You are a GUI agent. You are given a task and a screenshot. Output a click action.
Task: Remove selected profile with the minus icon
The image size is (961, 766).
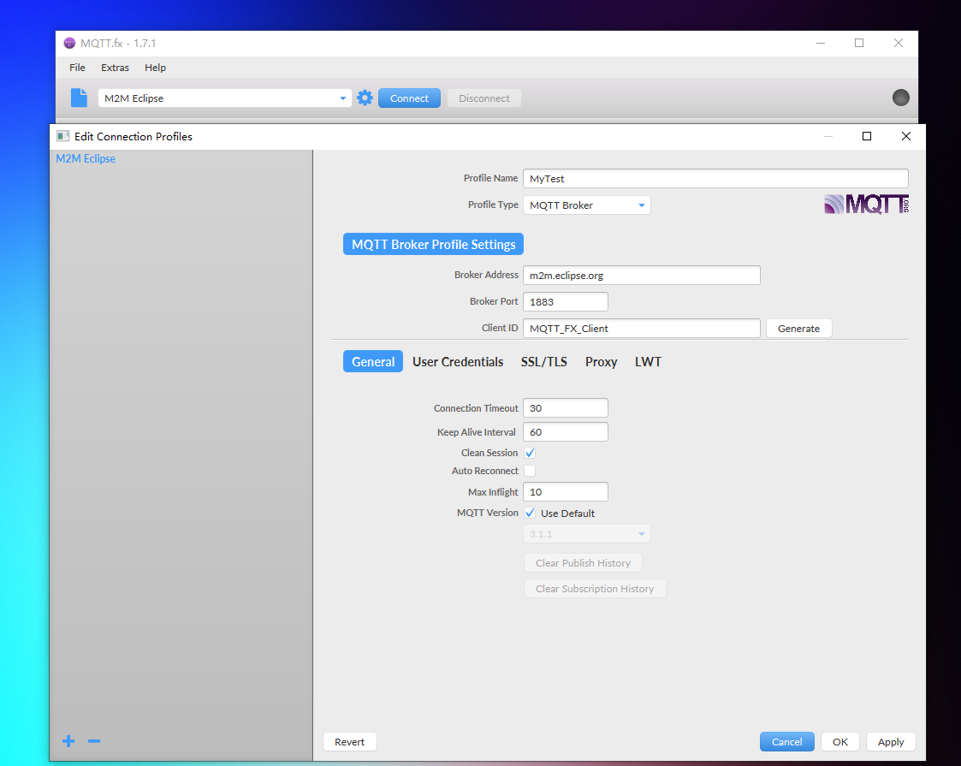(x=94, y=741)
